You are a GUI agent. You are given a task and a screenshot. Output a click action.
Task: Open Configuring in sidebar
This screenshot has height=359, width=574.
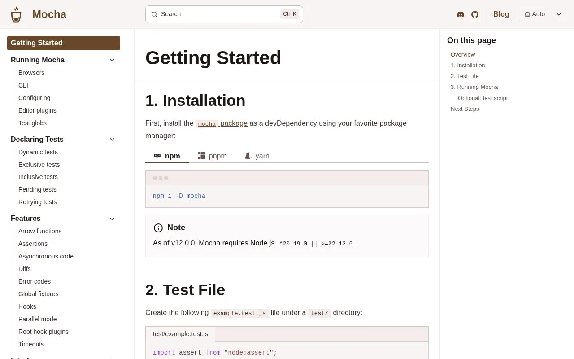pos(34,98)
